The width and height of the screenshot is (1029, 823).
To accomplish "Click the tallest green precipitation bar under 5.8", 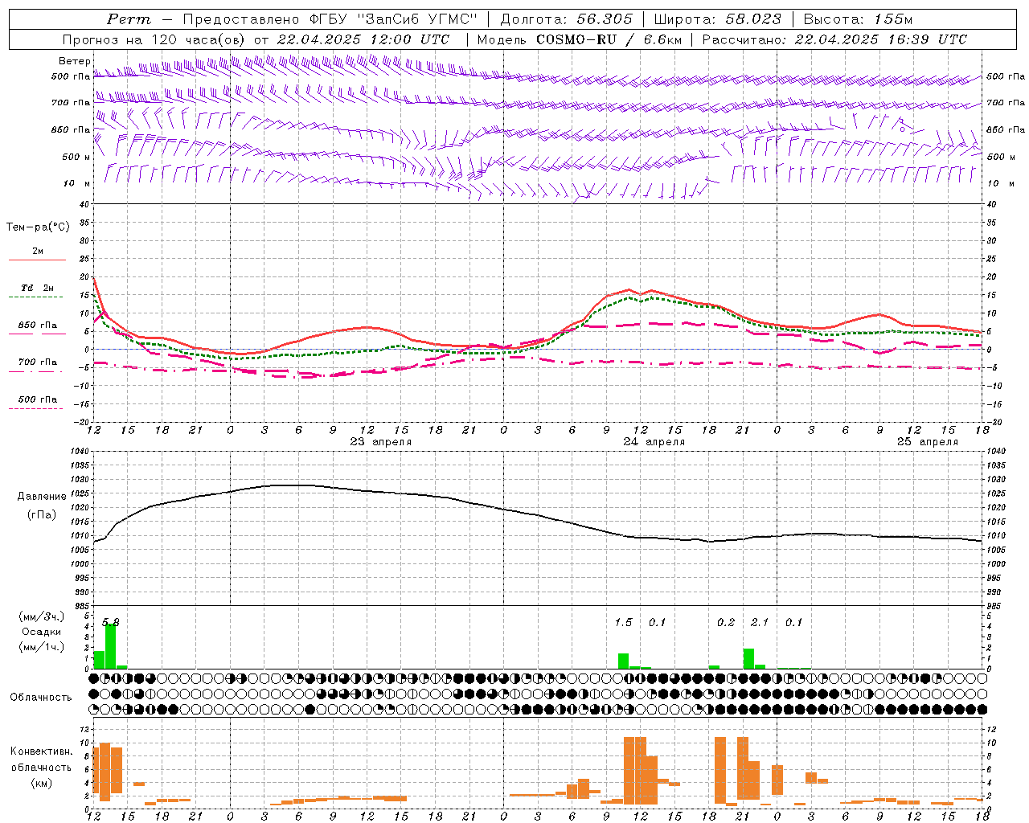I will 111,646.
